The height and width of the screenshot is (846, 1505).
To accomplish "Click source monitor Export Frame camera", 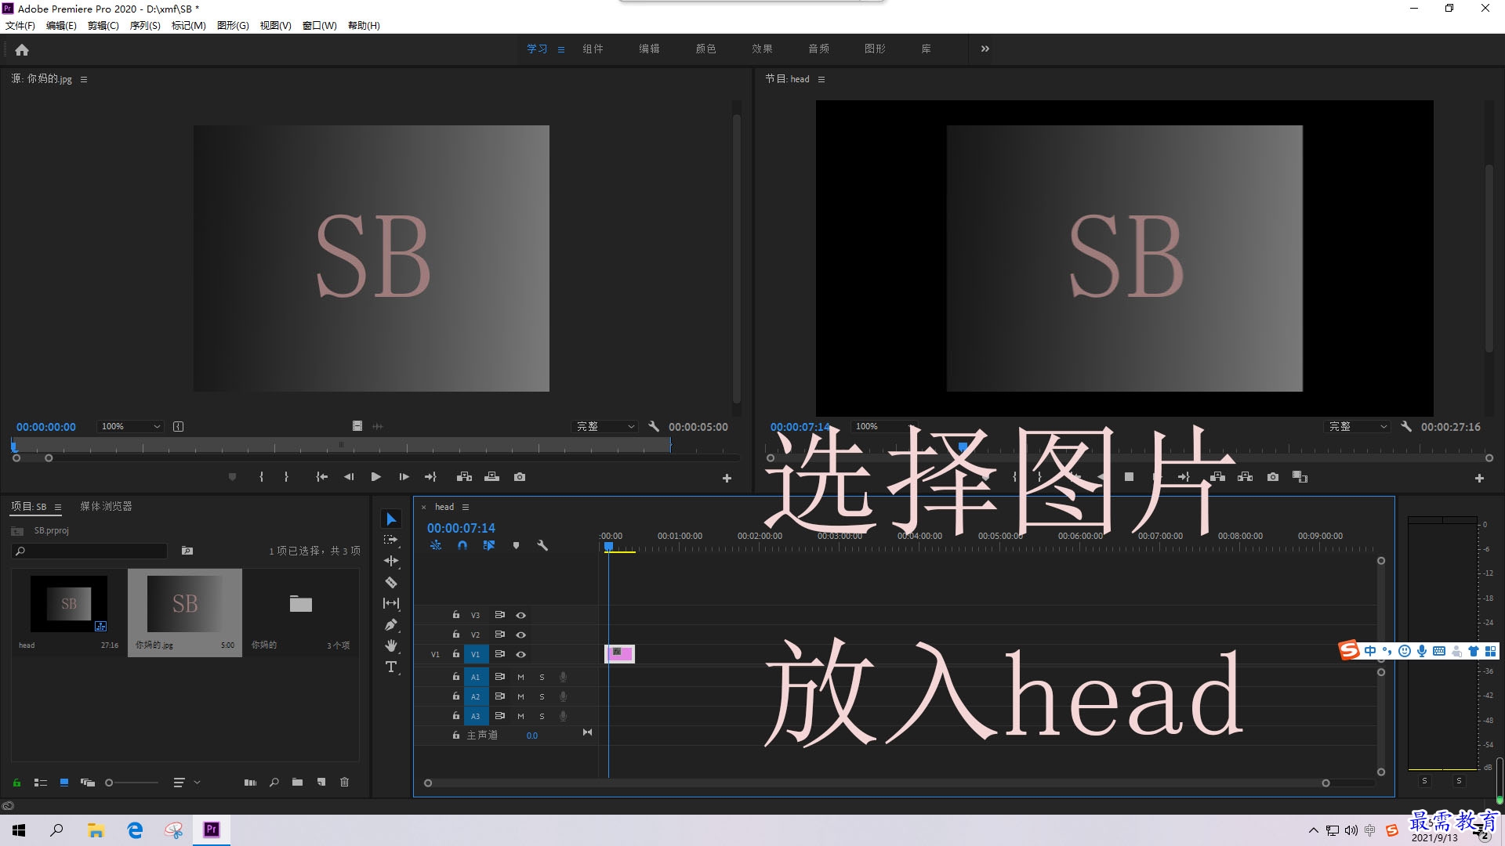I will click(520, 476).
